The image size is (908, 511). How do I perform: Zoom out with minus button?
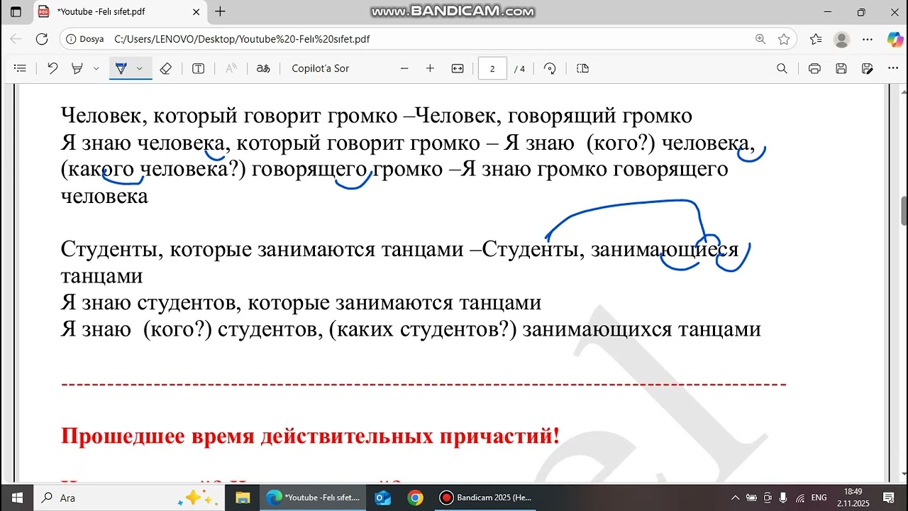tap(404, 69)
